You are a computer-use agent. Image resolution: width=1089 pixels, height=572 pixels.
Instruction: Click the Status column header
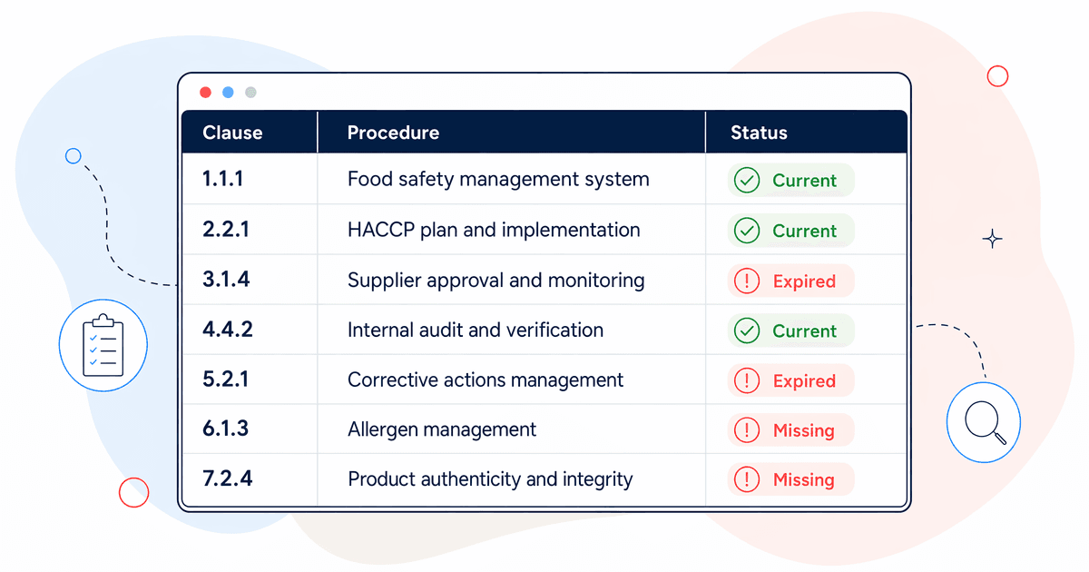[759, 133]
